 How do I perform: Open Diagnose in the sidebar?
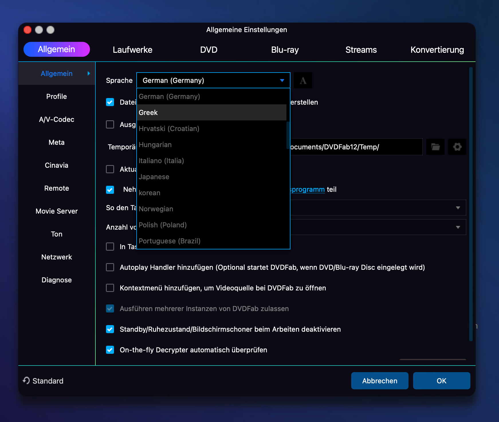(x=57, y=280)
